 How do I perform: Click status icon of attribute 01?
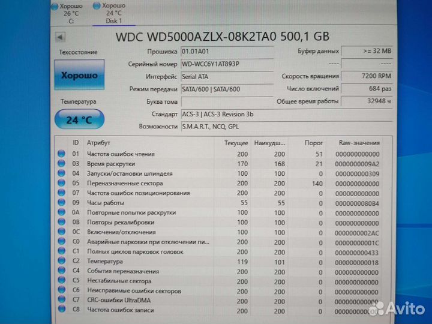click(61, 154)
